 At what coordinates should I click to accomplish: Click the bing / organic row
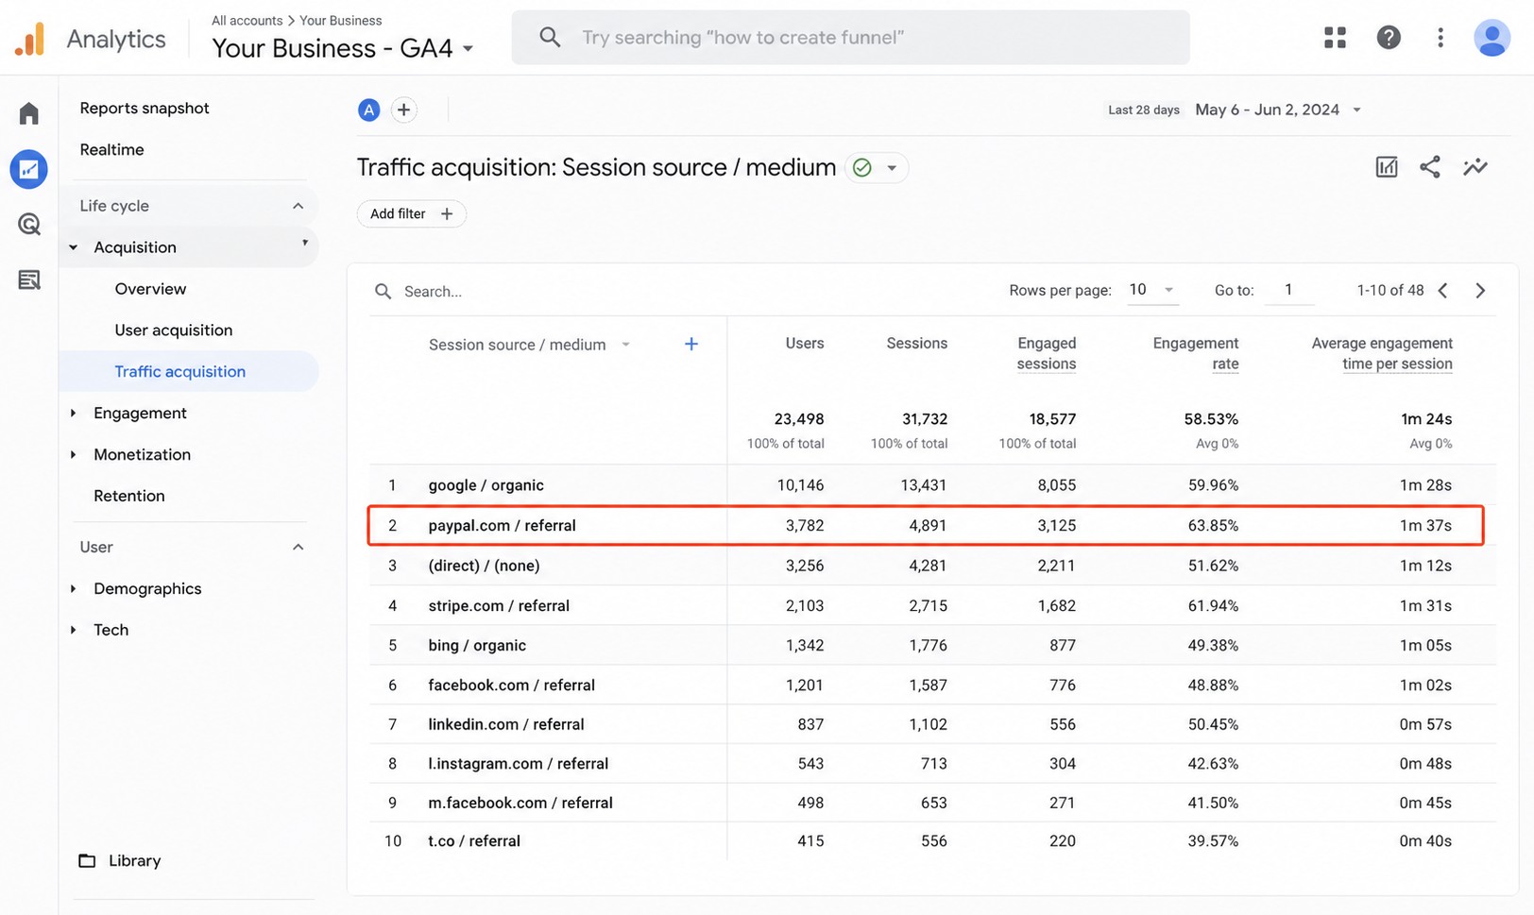point(932,645)
